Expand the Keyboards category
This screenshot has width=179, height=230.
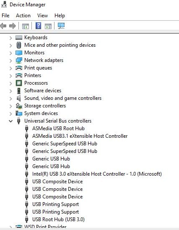pos(10,38)
